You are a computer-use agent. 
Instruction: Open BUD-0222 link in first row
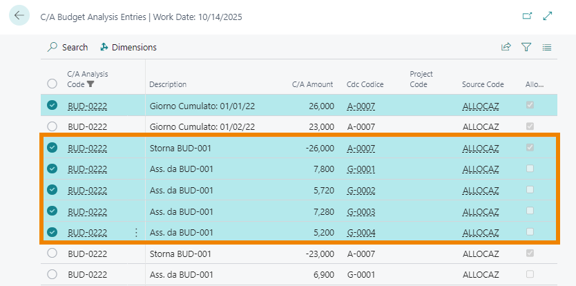[87, 106]
